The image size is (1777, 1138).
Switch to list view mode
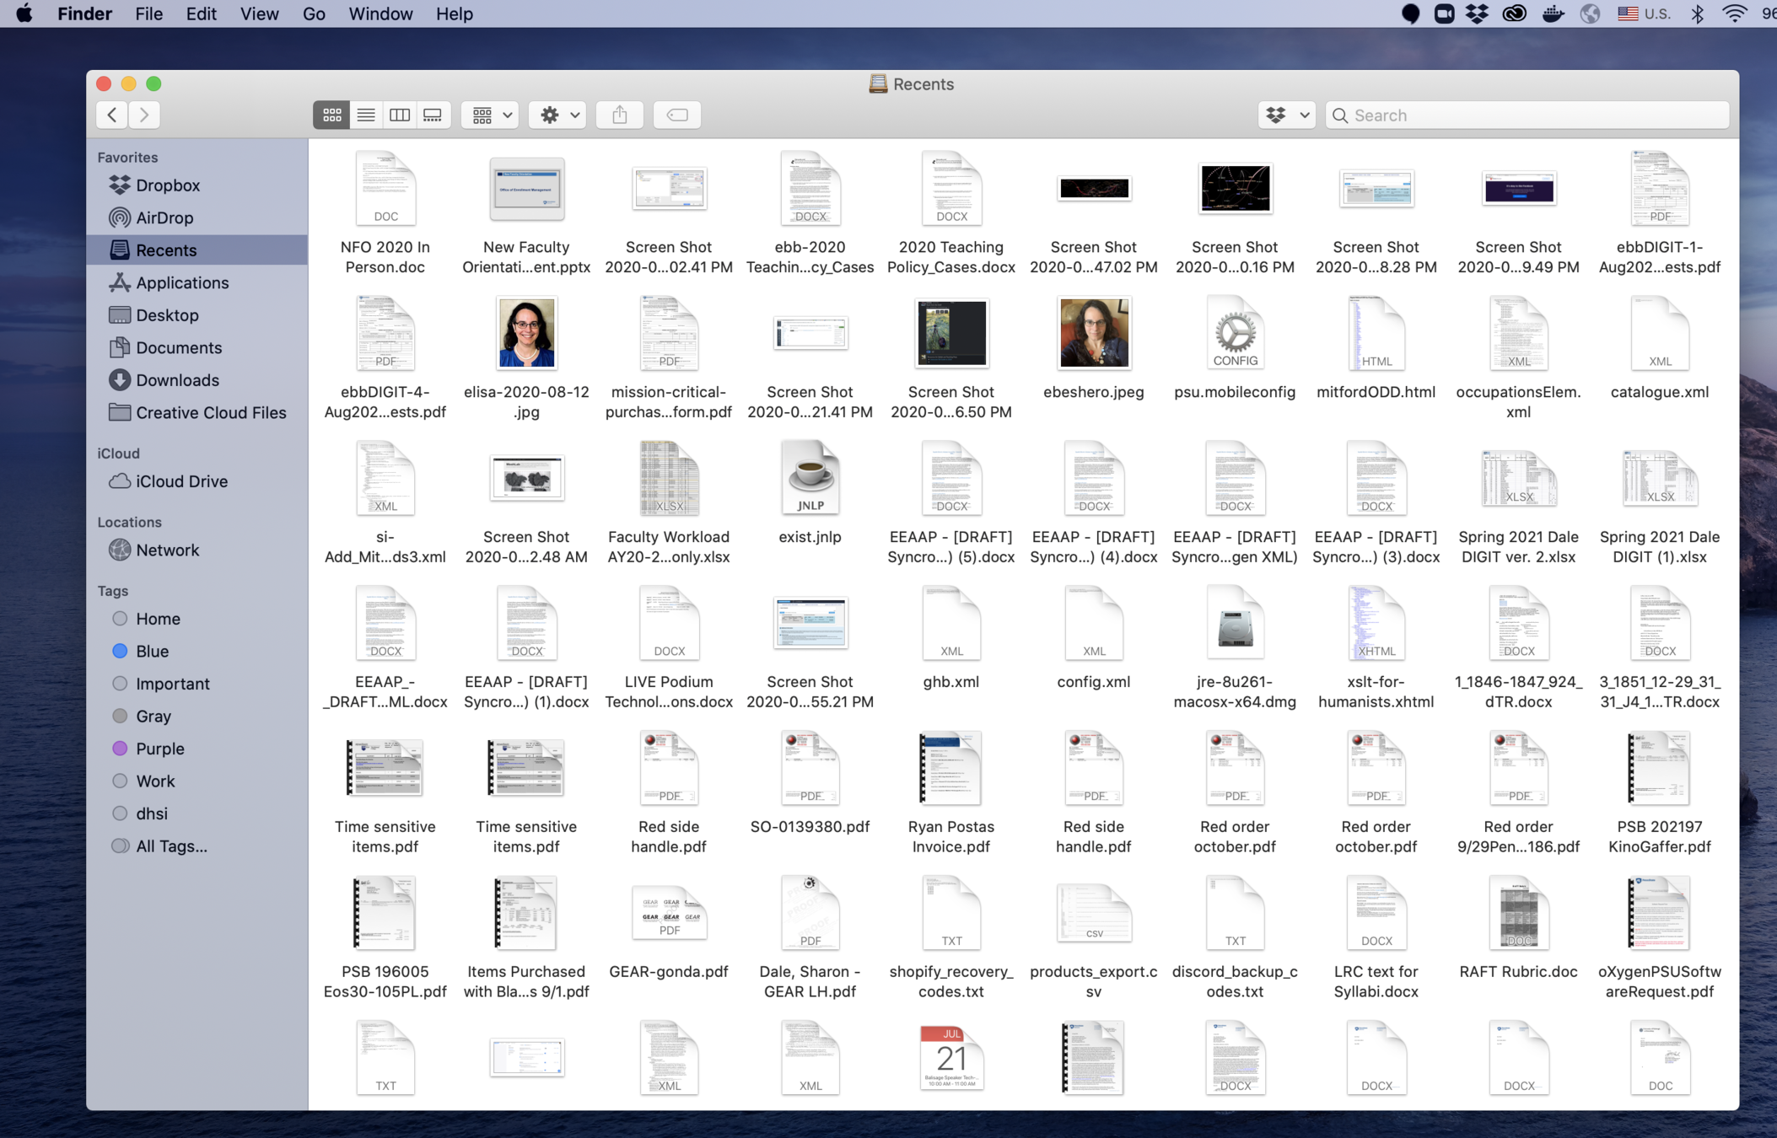coord(365,115)
